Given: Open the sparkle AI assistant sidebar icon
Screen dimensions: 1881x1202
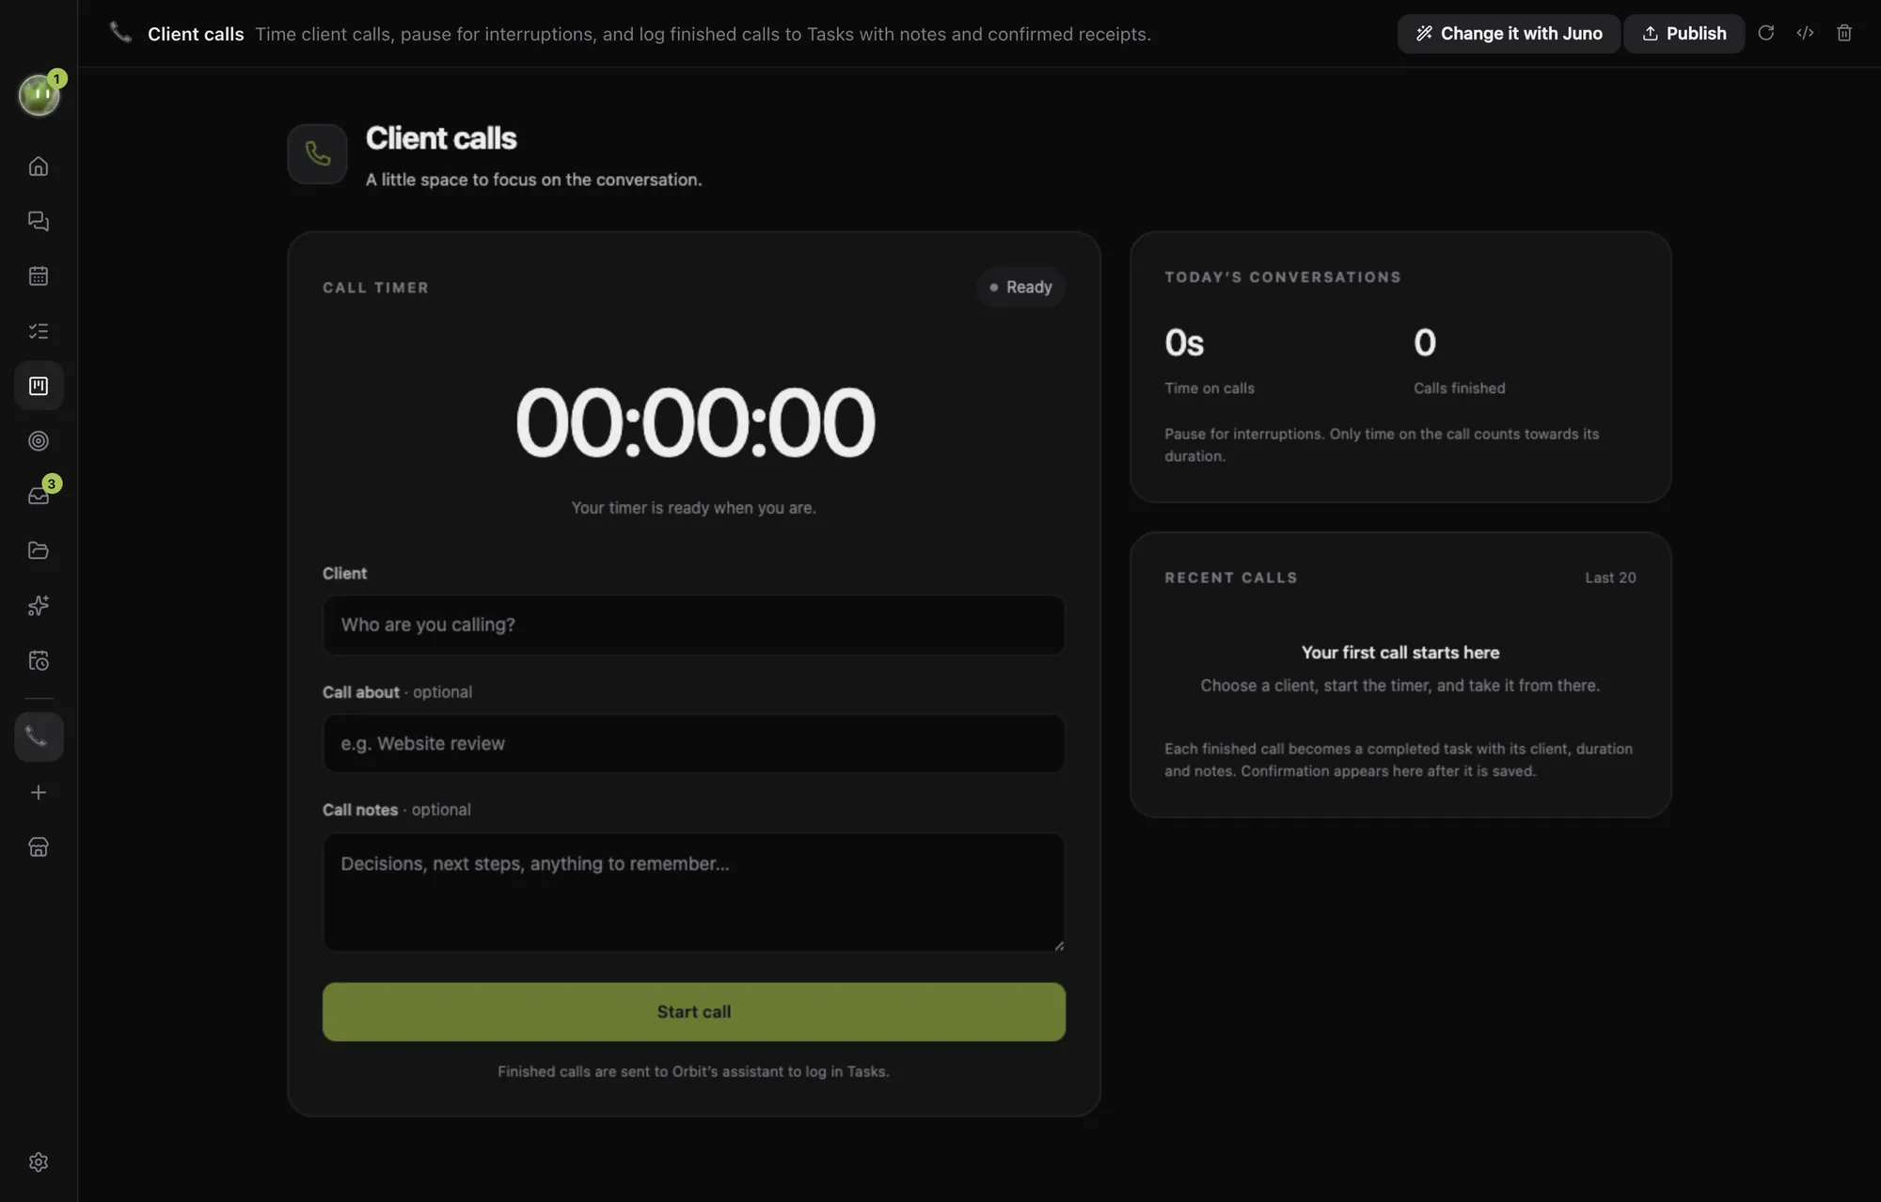Looking at the screenshot, I should point(39,606).
